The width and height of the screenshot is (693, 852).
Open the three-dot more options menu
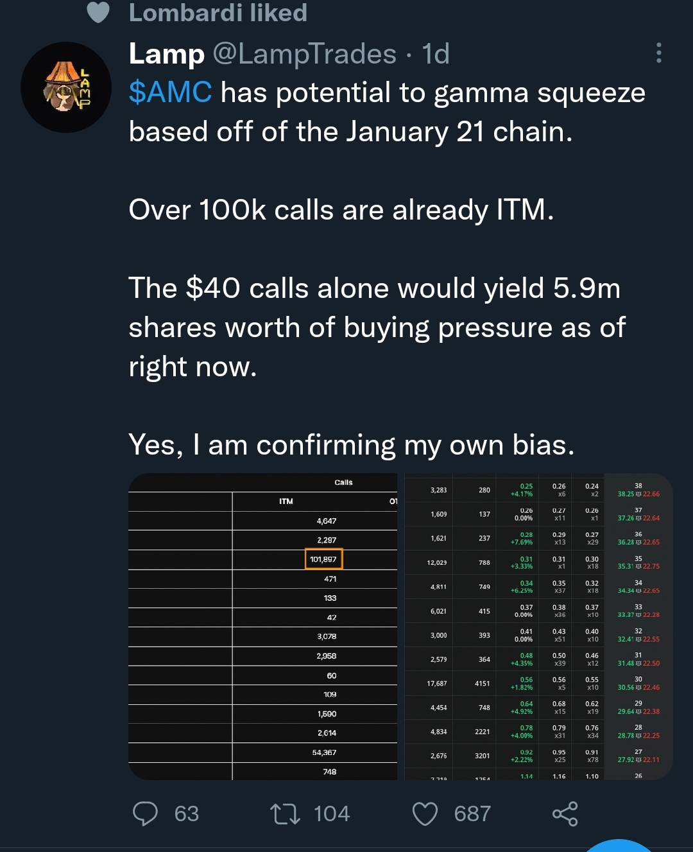click(x=658, y=53)
